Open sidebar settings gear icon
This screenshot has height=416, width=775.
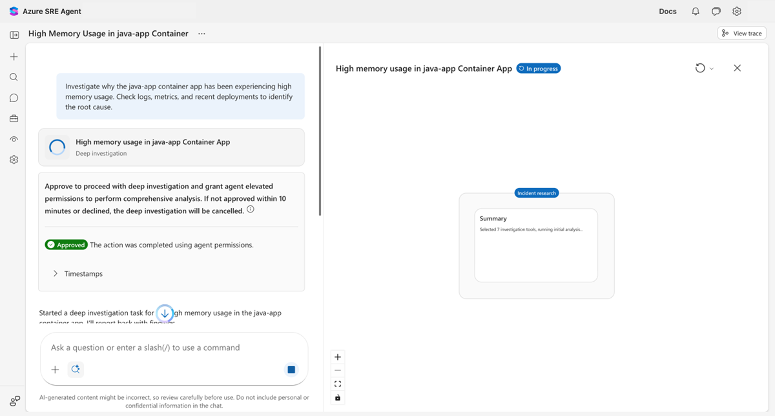14,160
